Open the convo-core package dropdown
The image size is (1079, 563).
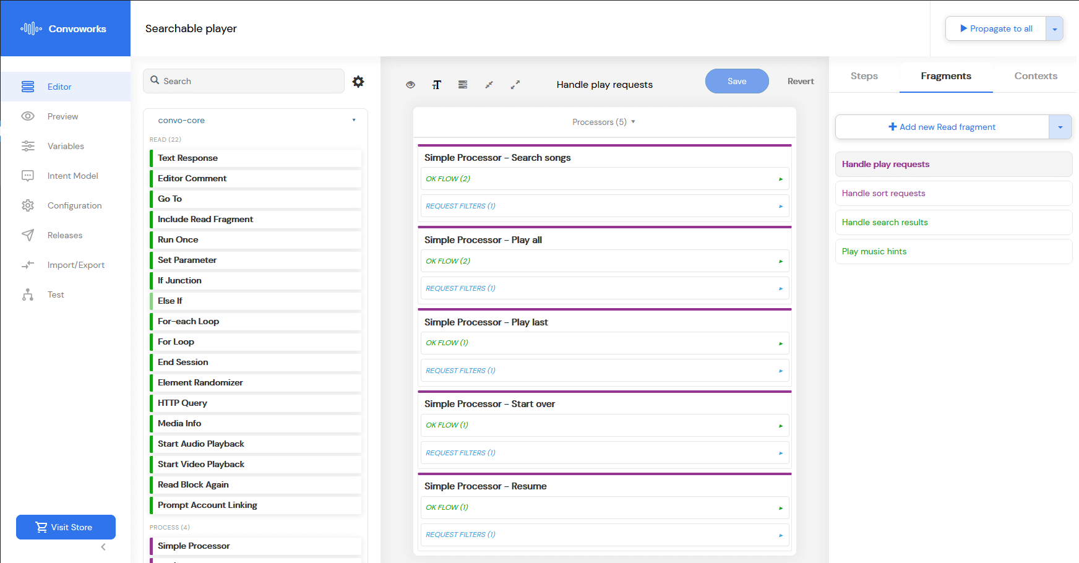click(256, 120)
